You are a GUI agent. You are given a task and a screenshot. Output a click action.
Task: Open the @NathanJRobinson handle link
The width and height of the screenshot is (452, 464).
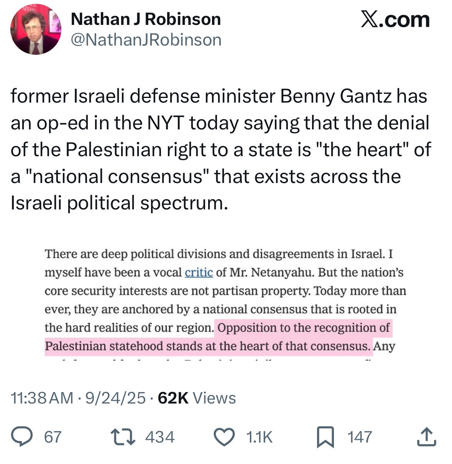tap(146, 39)
